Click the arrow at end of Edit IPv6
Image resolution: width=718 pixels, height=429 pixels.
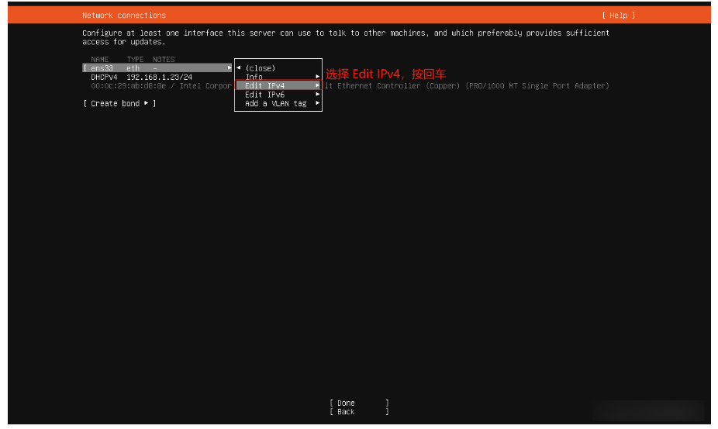(x=318, y=95)
